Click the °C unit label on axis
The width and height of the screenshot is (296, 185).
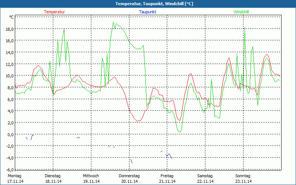click(x=11, y=17)
